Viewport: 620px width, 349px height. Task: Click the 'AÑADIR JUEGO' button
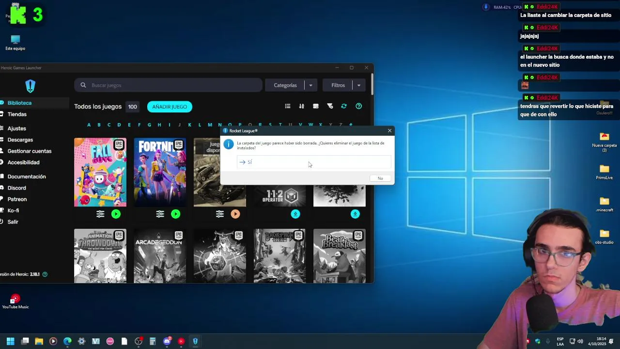click(170, 107)
